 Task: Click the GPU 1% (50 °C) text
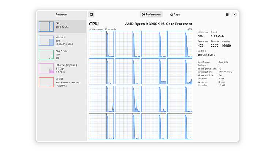tap(61, 86)
